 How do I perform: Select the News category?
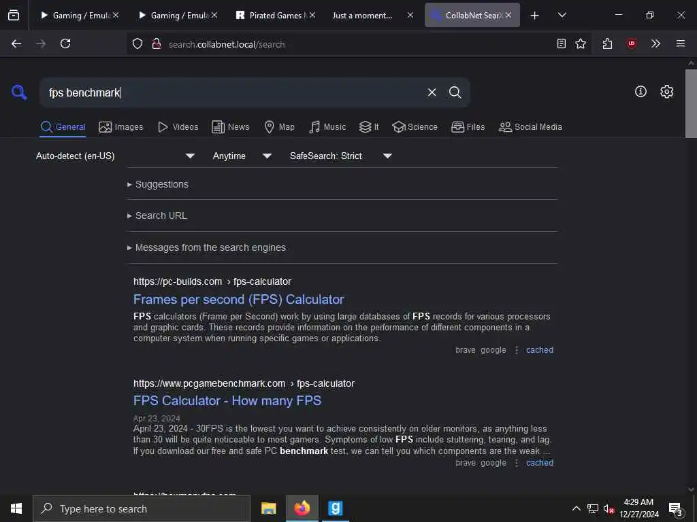coord(231,127)
